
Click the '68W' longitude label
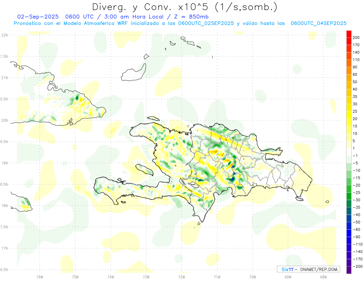point(323,277)
